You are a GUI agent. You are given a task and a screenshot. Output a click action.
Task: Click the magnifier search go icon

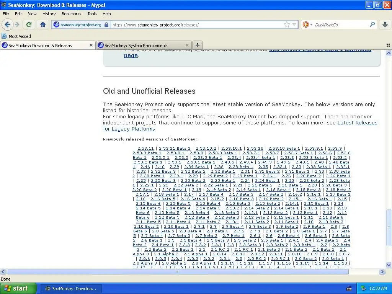coord(372,24)
